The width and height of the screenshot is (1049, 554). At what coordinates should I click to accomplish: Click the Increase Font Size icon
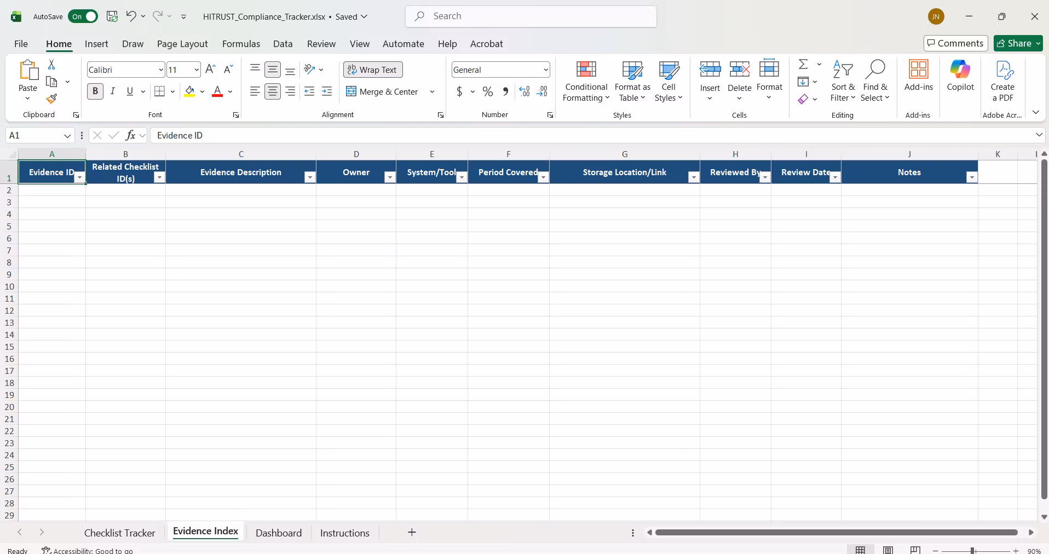210,69
